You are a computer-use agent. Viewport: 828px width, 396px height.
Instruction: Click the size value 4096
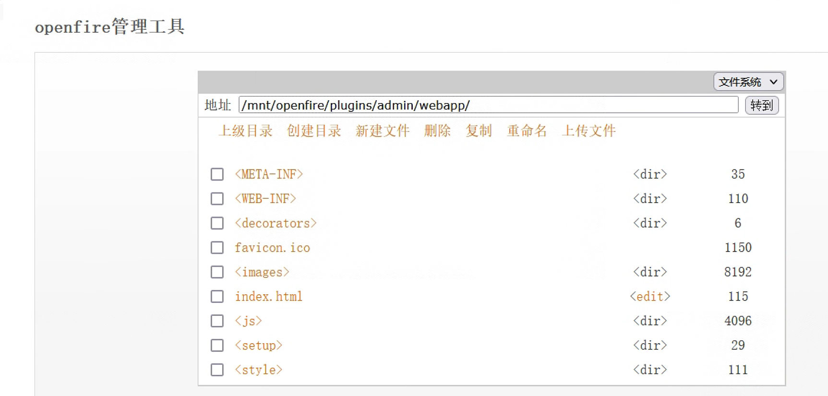(x=738, y=321)
